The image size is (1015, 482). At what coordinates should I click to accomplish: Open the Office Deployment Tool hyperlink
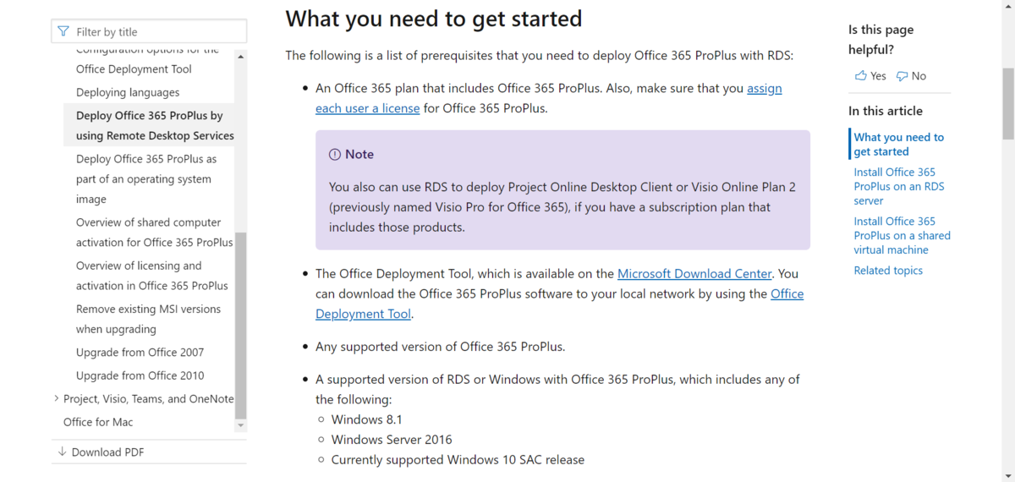coord(559,304)
